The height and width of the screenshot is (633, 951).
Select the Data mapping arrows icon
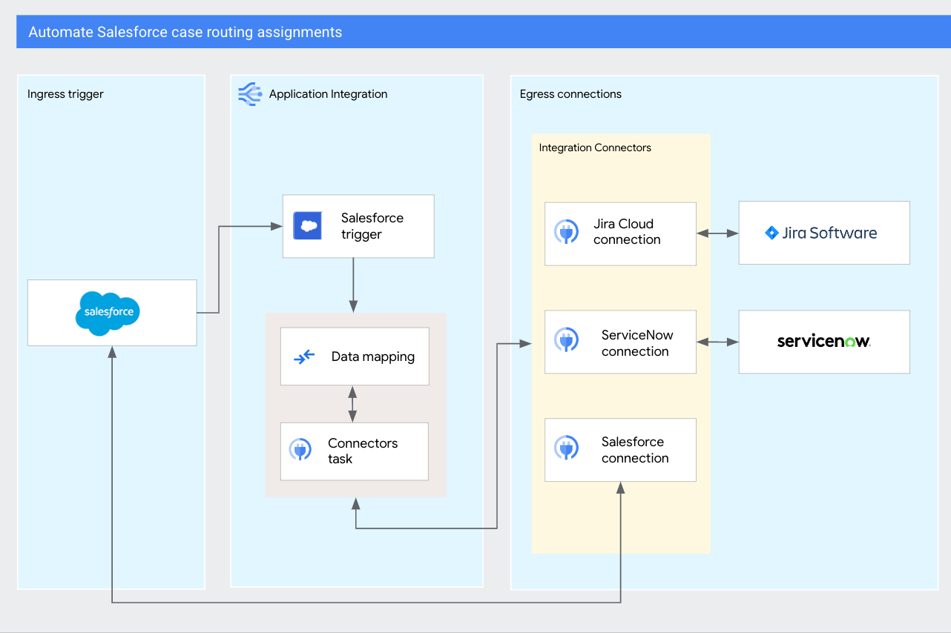coord(304,356)
